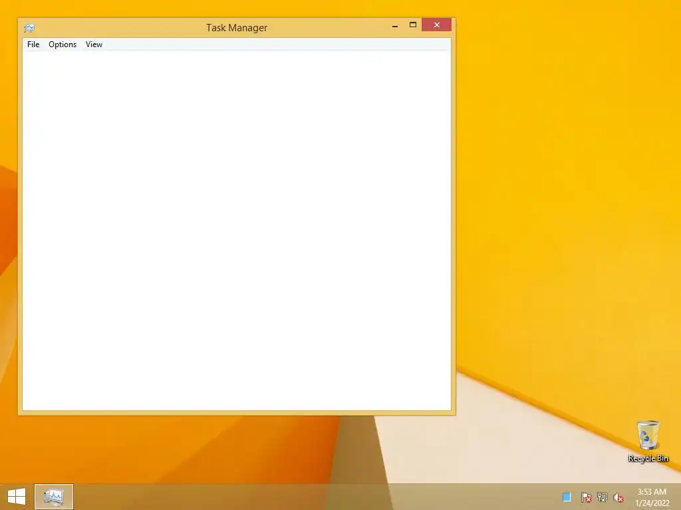This screenshot has height=510, width=681.
Task: Open the View menu in Task Manager
Action: click(x=94, y=44)
